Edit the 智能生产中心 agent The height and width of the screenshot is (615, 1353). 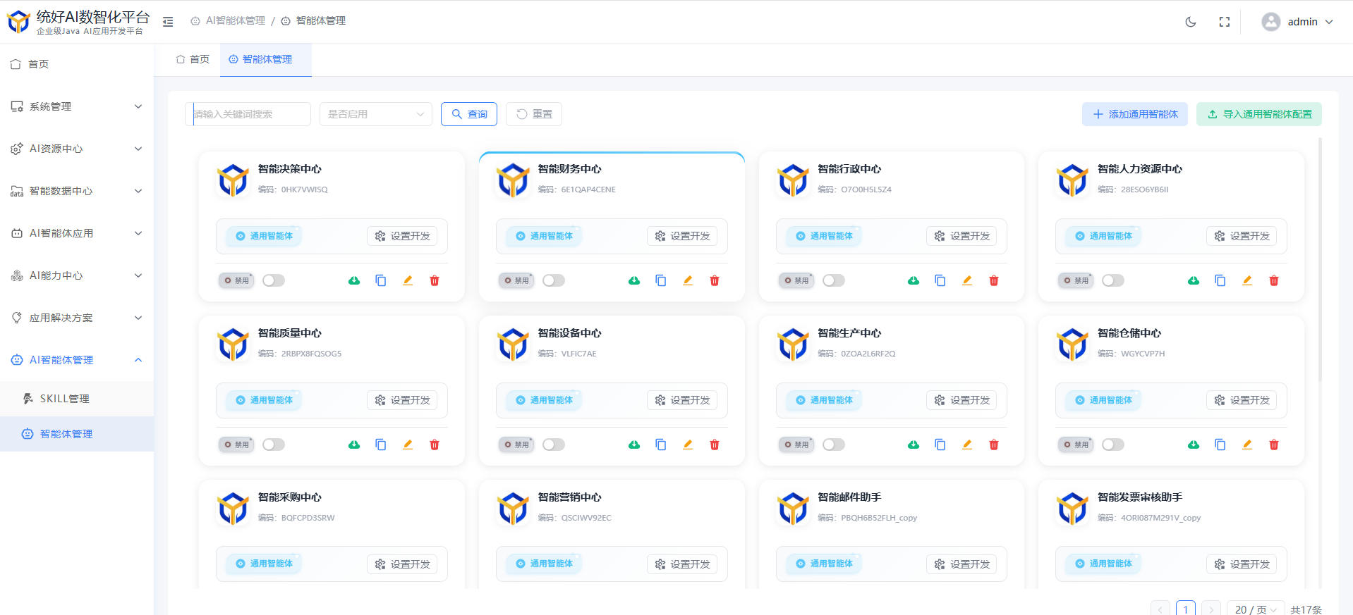click(967, 445)
